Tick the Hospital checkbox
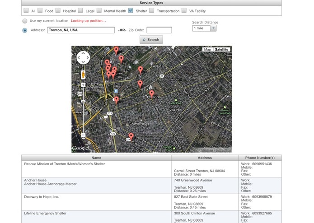Image resolution: width=314 pixels, height=223 pixels. click(x=58, y=10)
